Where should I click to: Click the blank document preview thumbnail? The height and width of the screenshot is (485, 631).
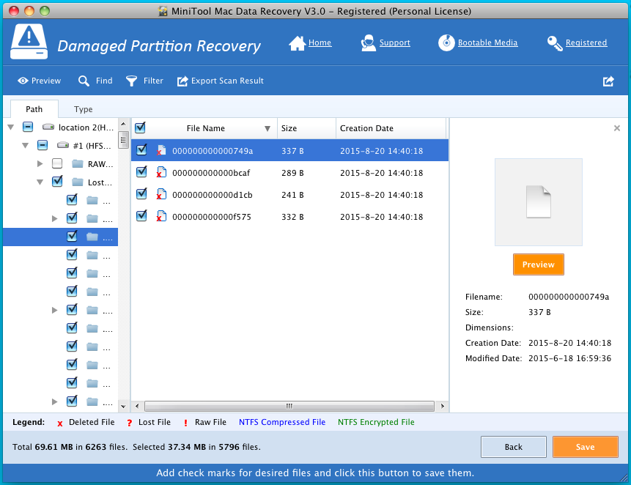pos(539,202)
